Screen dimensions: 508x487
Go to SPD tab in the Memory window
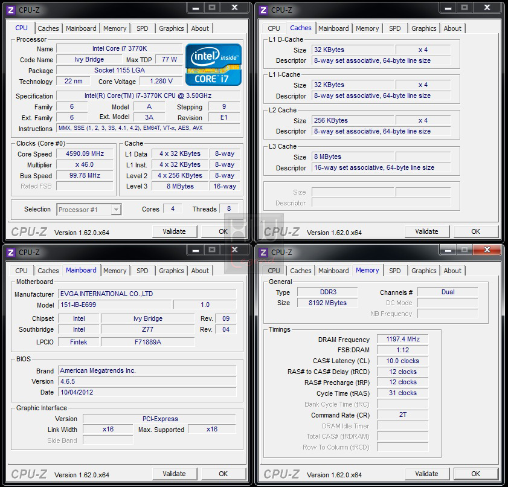394,271
